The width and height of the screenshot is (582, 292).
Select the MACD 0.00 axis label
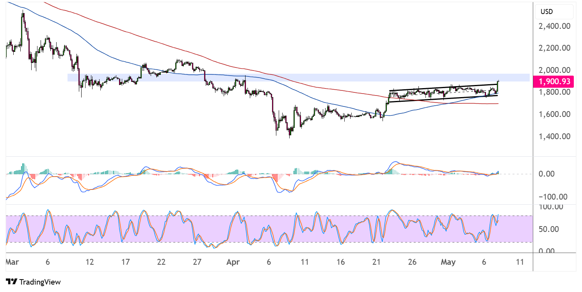point(546,173)
